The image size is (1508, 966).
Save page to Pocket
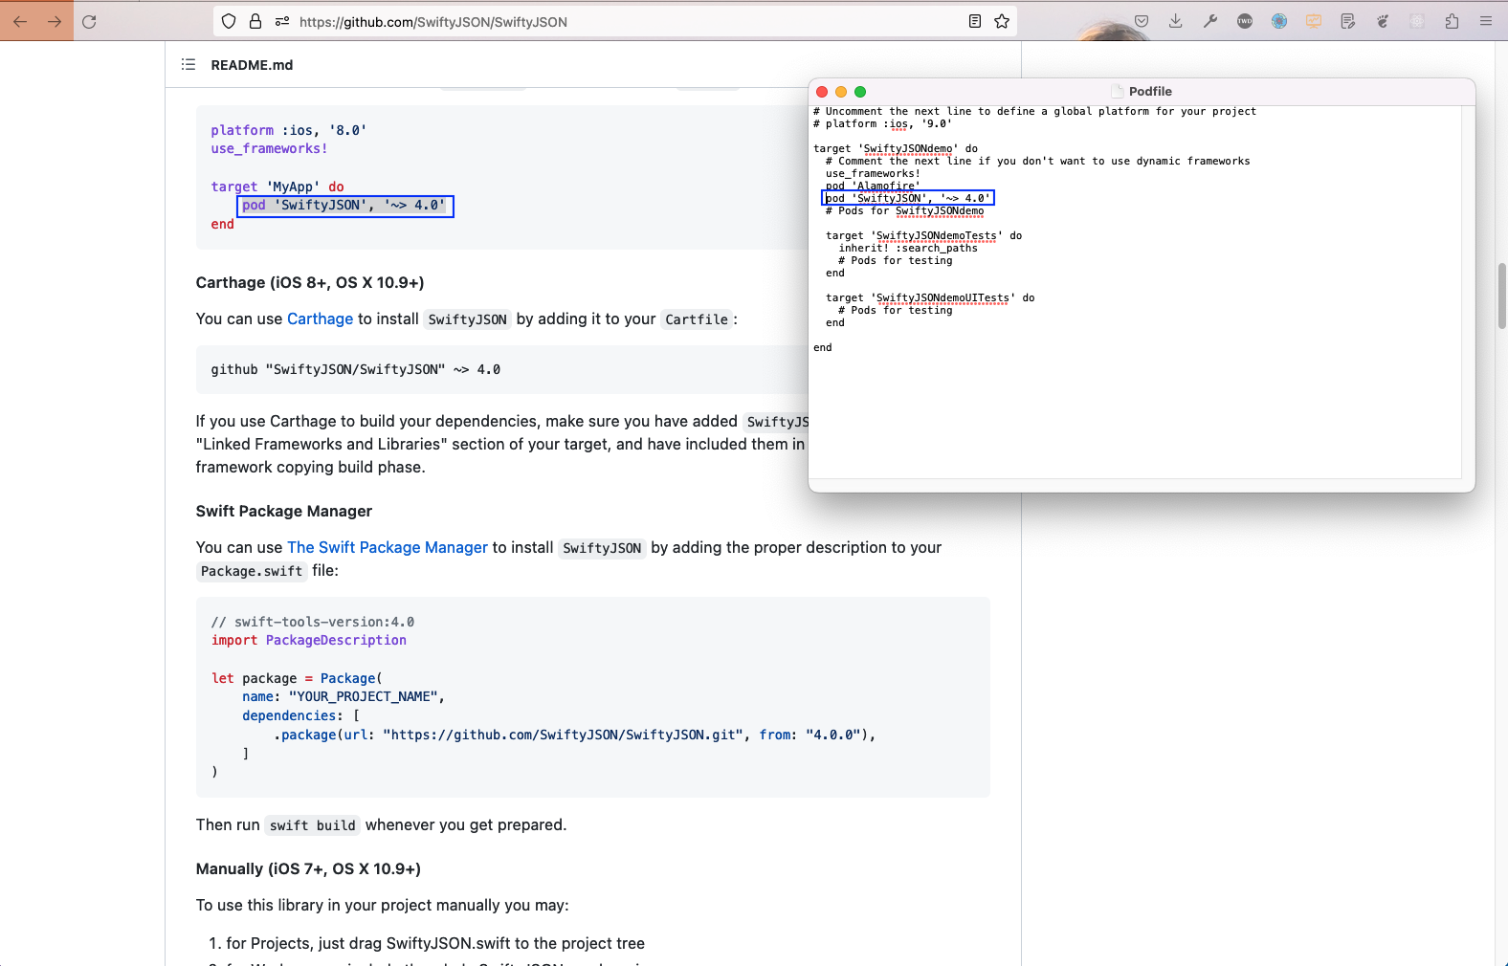[1142, 21]
